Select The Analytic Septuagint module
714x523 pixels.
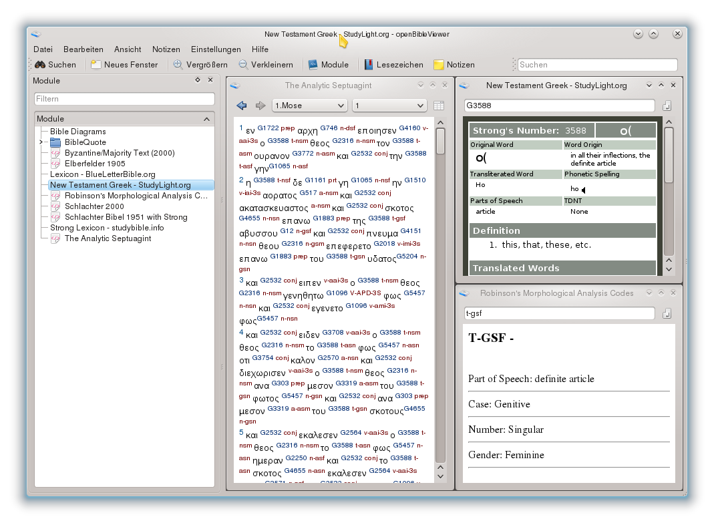click(108, 238)
